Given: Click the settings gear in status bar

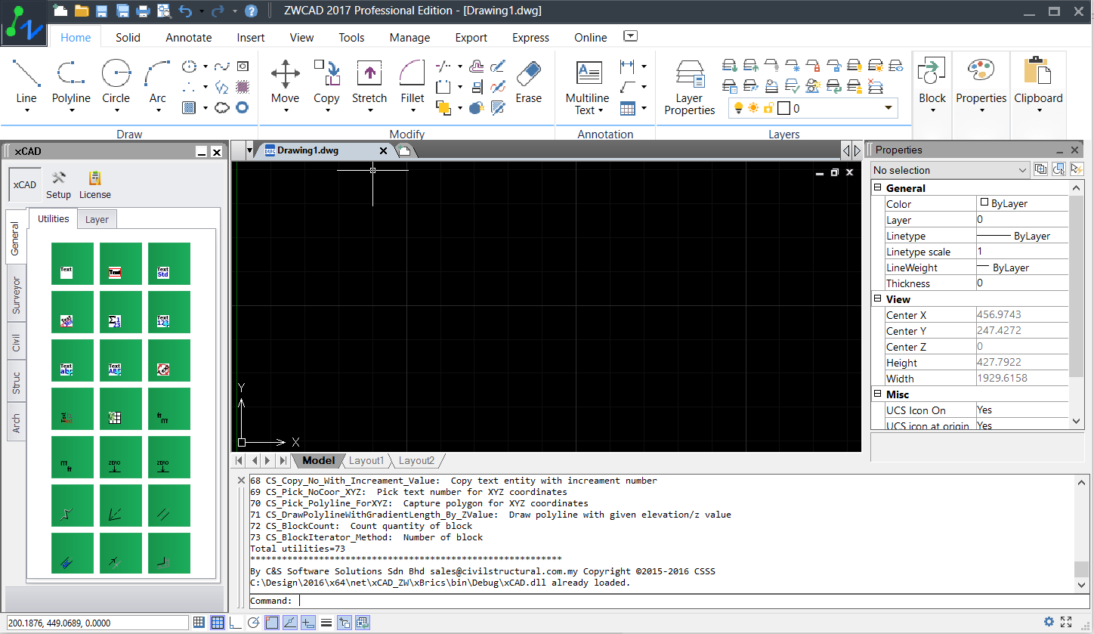Looking at the screenshot, I should [x=1049, y=622].
